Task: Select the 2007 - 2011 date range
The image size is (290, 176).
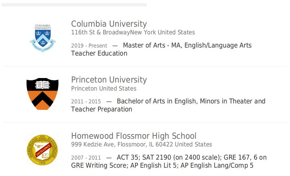Action: tap(86, 158)
